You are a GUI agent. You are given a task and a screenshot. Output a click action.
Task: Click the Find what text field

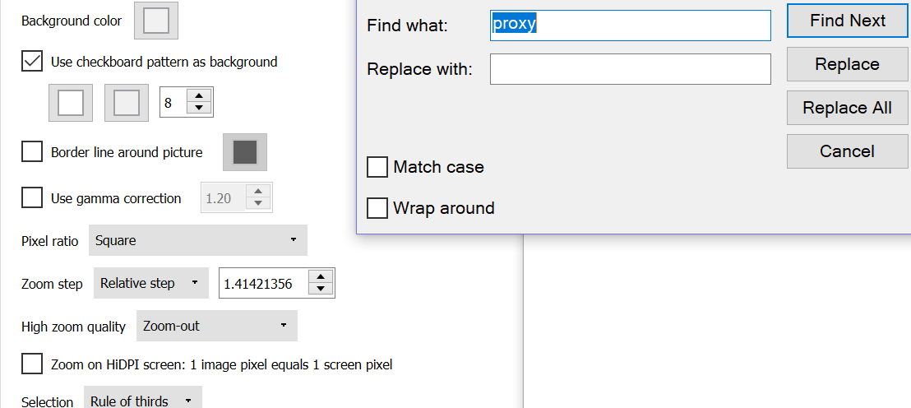[x=630, y=25]
